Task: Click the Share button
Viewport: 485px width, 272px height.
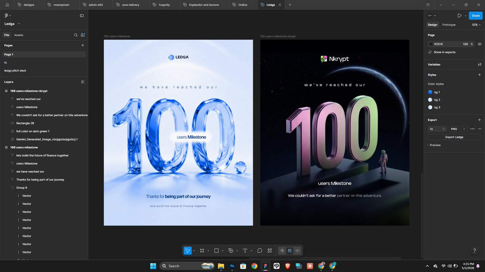Action: [x=475, y=16]
